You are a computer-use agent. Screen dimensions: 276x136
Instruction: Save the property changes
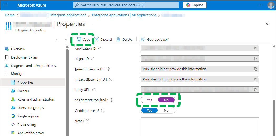(83, 39)
